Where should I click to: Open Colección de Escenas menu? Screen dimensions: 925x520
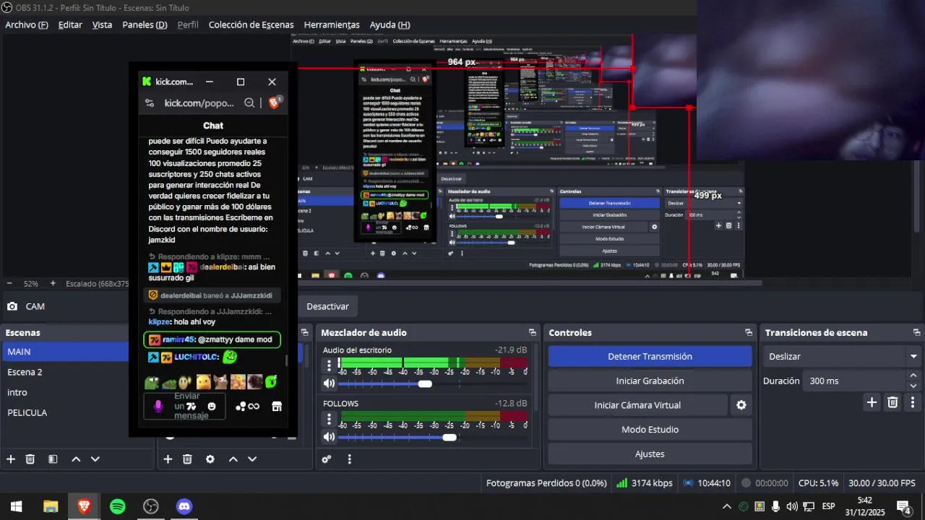tap(251, 25)
